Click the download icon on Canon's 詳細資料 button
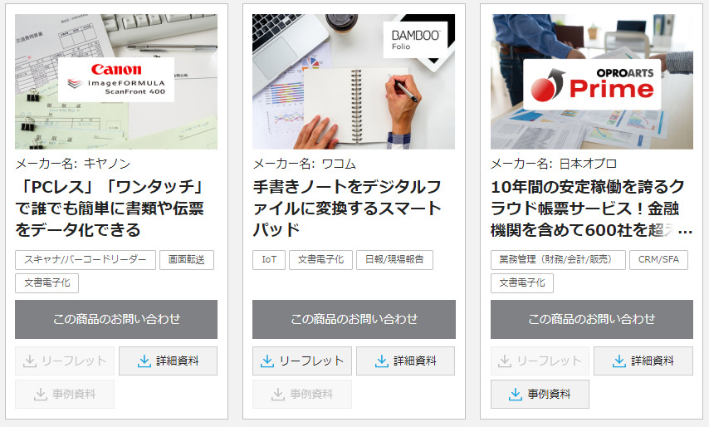The image size is (709, 427). 144,361
